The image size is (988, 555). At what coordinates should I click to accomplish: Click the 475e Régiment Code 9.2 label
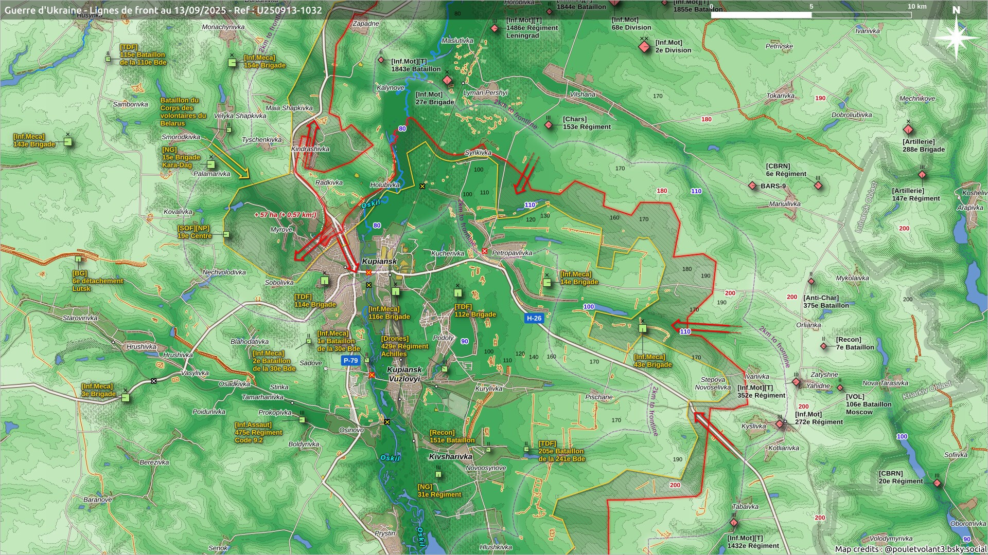[x=258, y=433]
